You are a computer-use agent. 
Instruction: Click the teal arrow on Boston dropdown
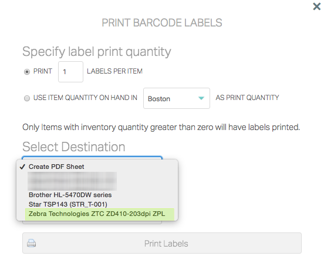(201, 98)
